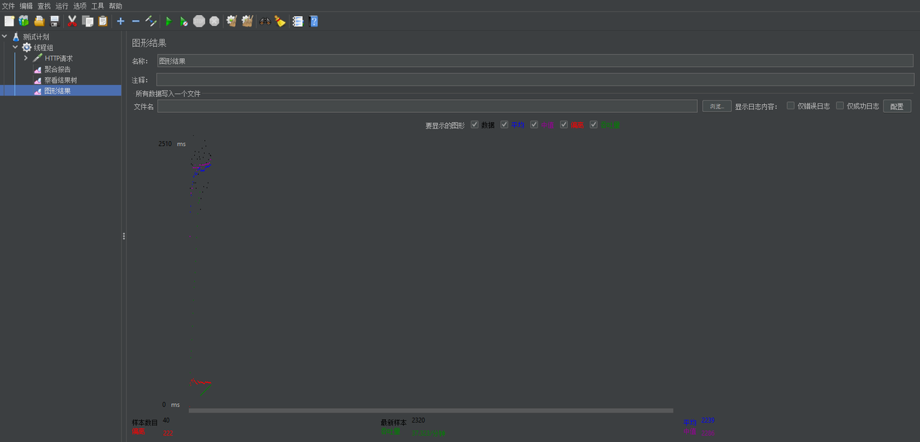Click the Search binoculars icon

(264, 22)
